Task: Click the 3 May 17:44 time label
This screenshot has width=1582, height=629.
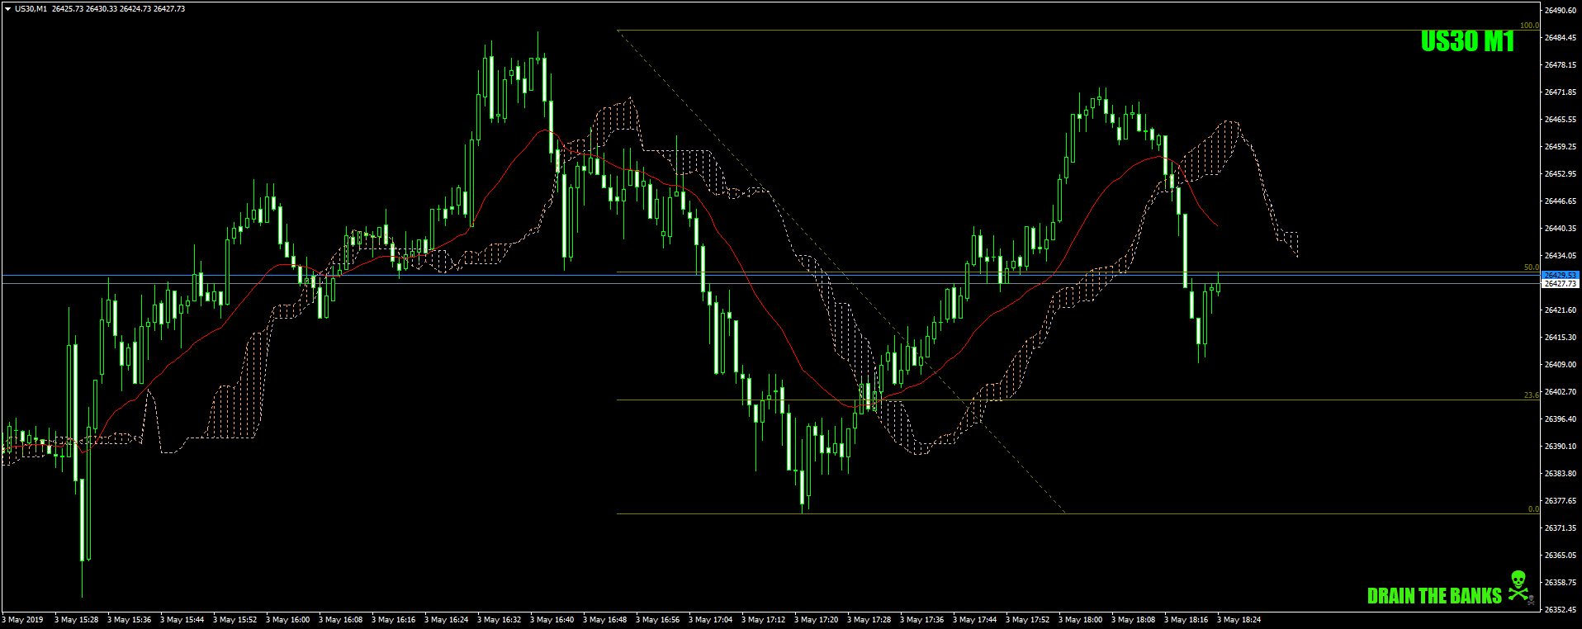Action: (x=975, y=620)
